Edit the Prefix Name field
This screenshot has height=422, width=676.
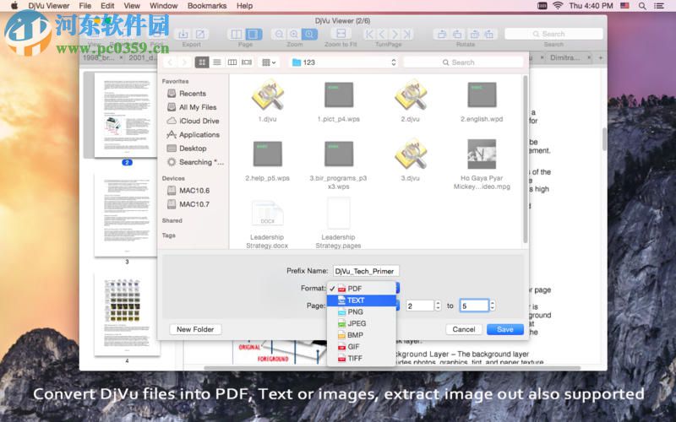(x=366, y=271)
